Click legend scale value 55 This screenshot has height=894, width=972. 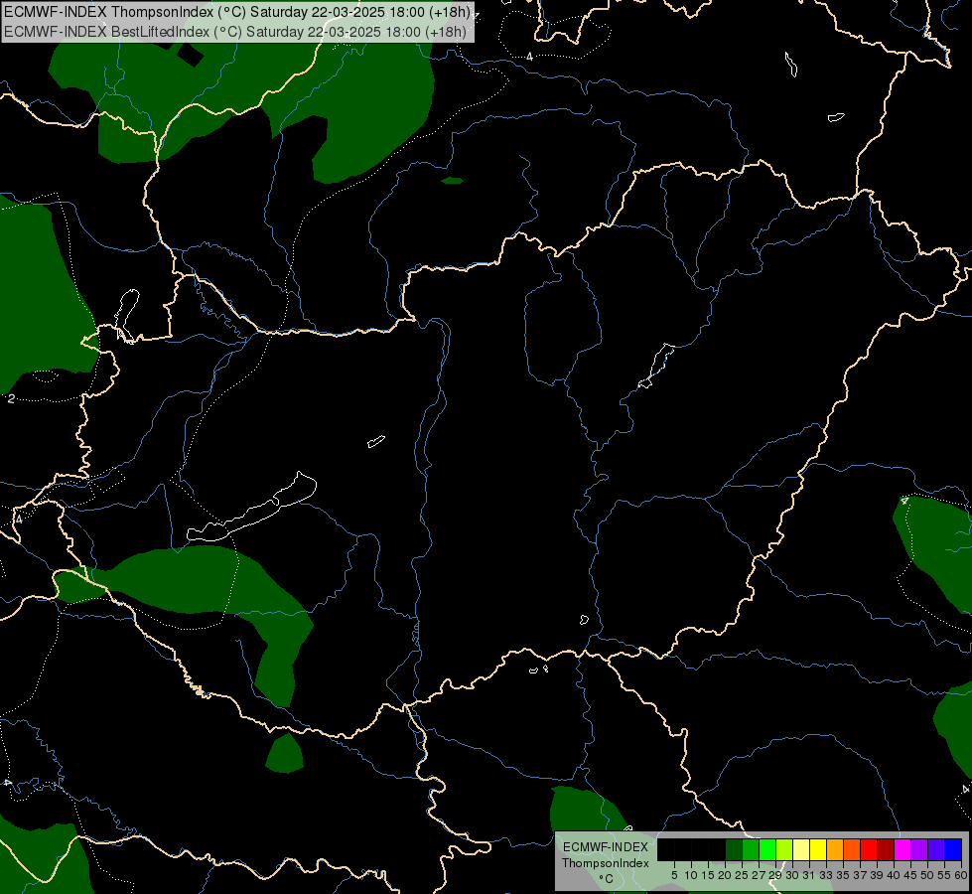(944, 875)
